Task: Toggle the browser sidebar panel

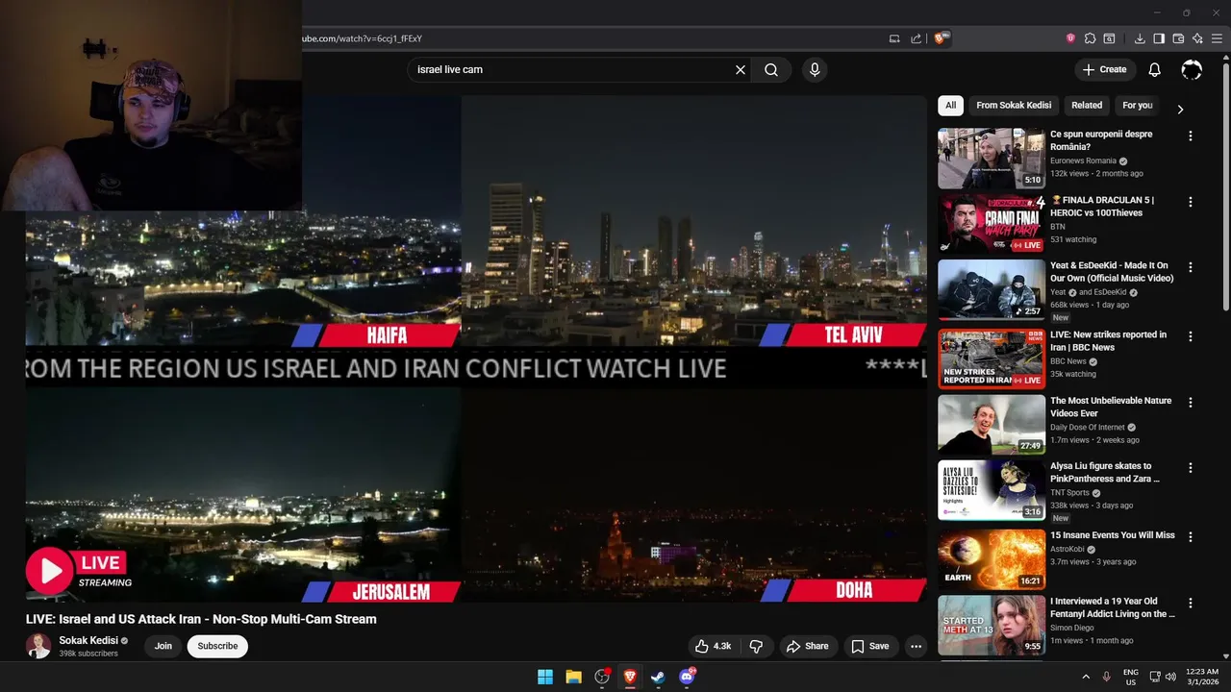Action: point(1159,38)
